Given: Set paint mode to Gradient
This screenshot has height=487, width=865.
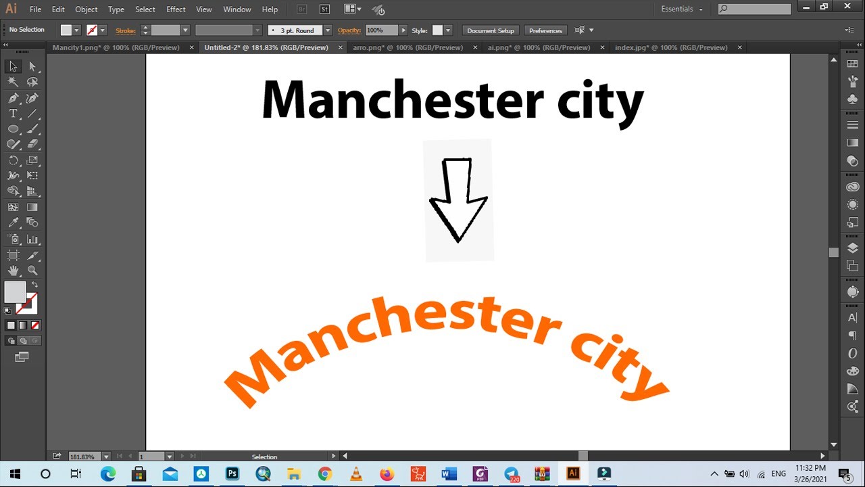Looking at the screenshot, I should (x=23, y=325).
